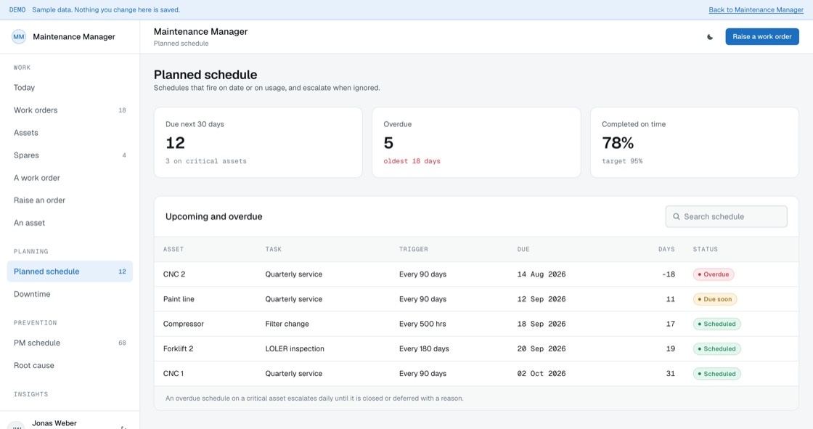Sort by STATUS column header
The height and width of the screenshot is (429, 813).
pyautogui.click(x=705, y=250)
